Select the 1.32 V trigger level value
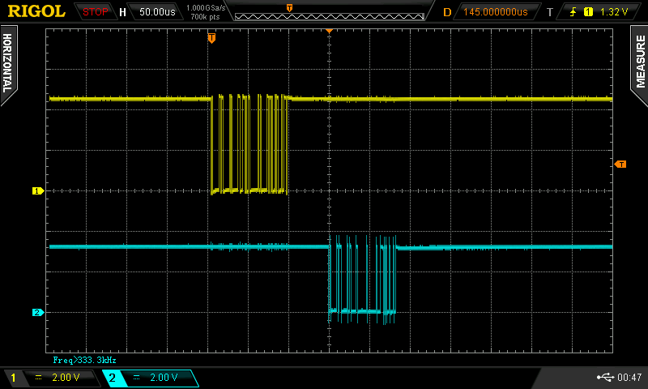The image size is (648, 389). [614, 12]
